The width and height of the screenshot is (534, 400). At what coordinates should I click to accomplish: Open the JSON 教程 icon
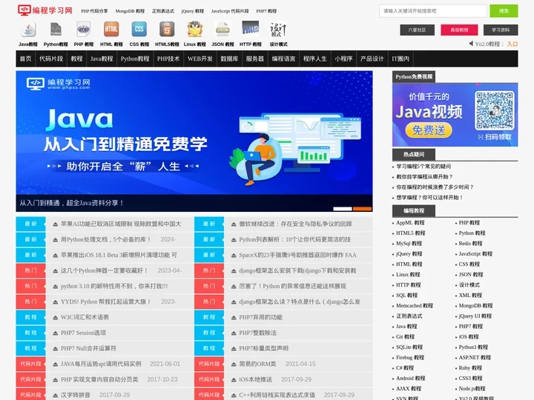(x=222, y=29)
